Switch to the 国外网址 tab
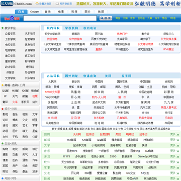The height and width of the screenshot is (181, 181). pyautogui.click(x=71, y=76)
